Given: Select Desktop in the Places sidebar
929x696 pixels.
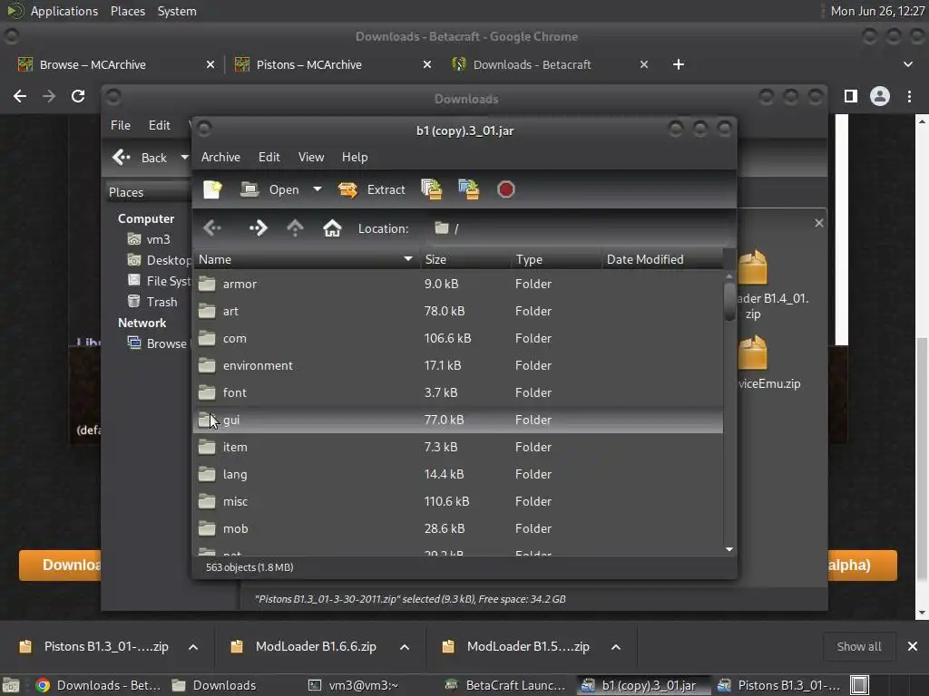Looking at the screenshot, I should 159,260.
